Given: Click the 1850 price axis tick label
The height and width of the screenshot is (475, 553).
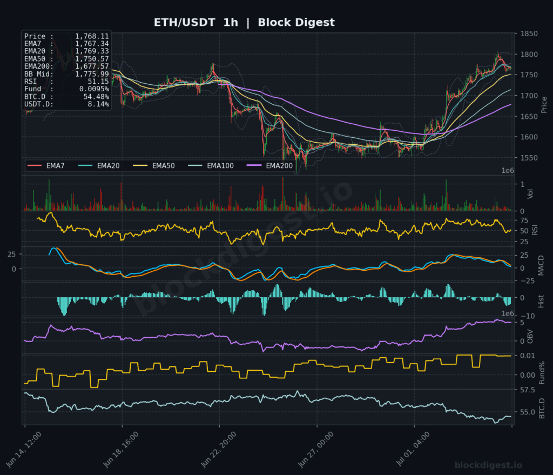Looking at the screenshot, I should pyautogui.click(x=529, y=34).
